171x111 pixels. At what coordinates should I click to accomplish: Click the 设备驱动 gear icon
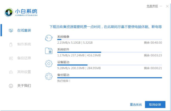[48, 64]
